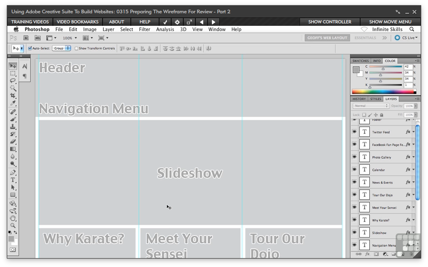Image resolution: width=428 pixels, height=267 pixels.
Task: Launch Adobe Bridge from the Br icon
Action: tap(26, 38)
